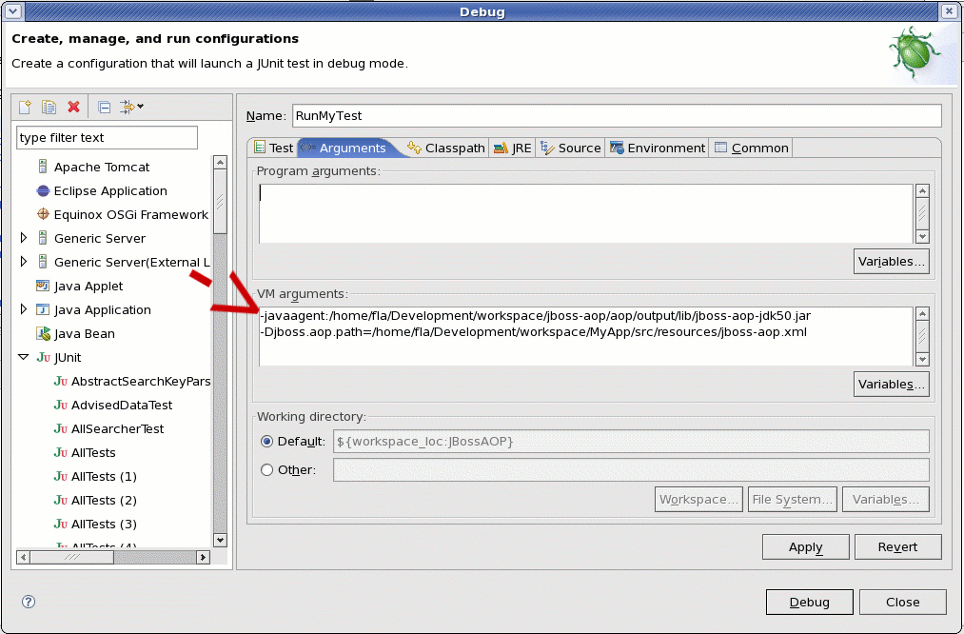964x634 pixels.
Task: Expand the Java Application node
Action: (x=24, y=308)
